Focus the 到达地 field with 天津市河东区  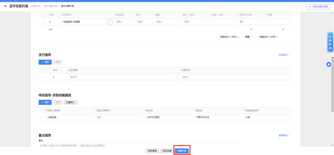coord(218,118)
